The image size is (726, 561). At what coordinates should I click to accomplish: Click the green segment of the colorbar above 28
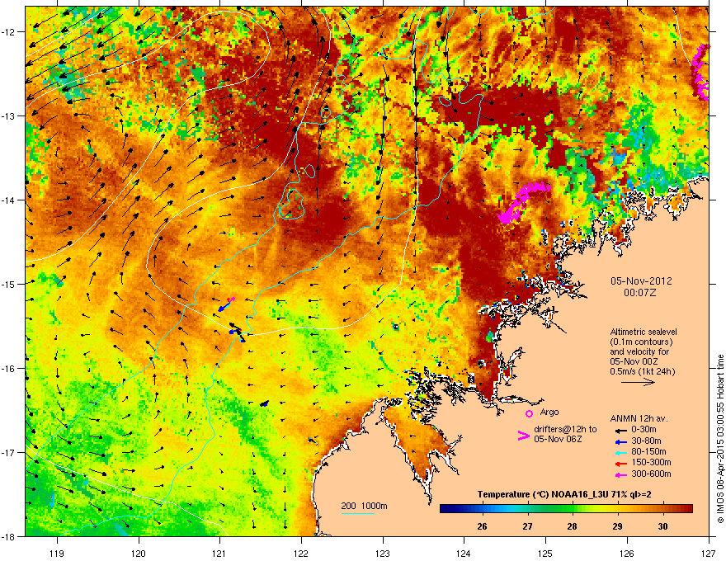click(568, 509)
